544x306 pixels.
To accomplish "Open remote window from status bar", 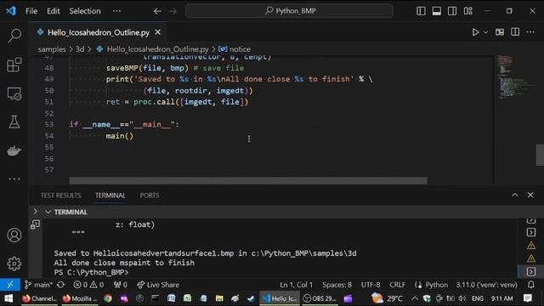I will (x=10, y=285).
